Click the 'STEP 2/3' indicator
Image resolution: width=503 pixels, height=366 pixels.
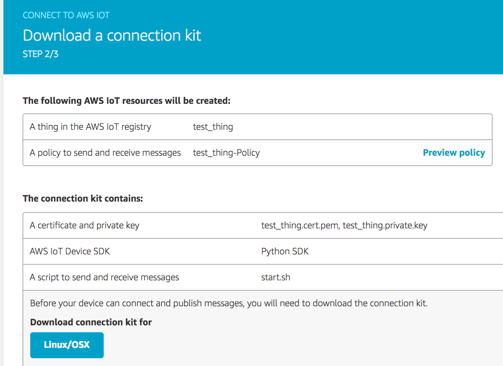(41, 54)
